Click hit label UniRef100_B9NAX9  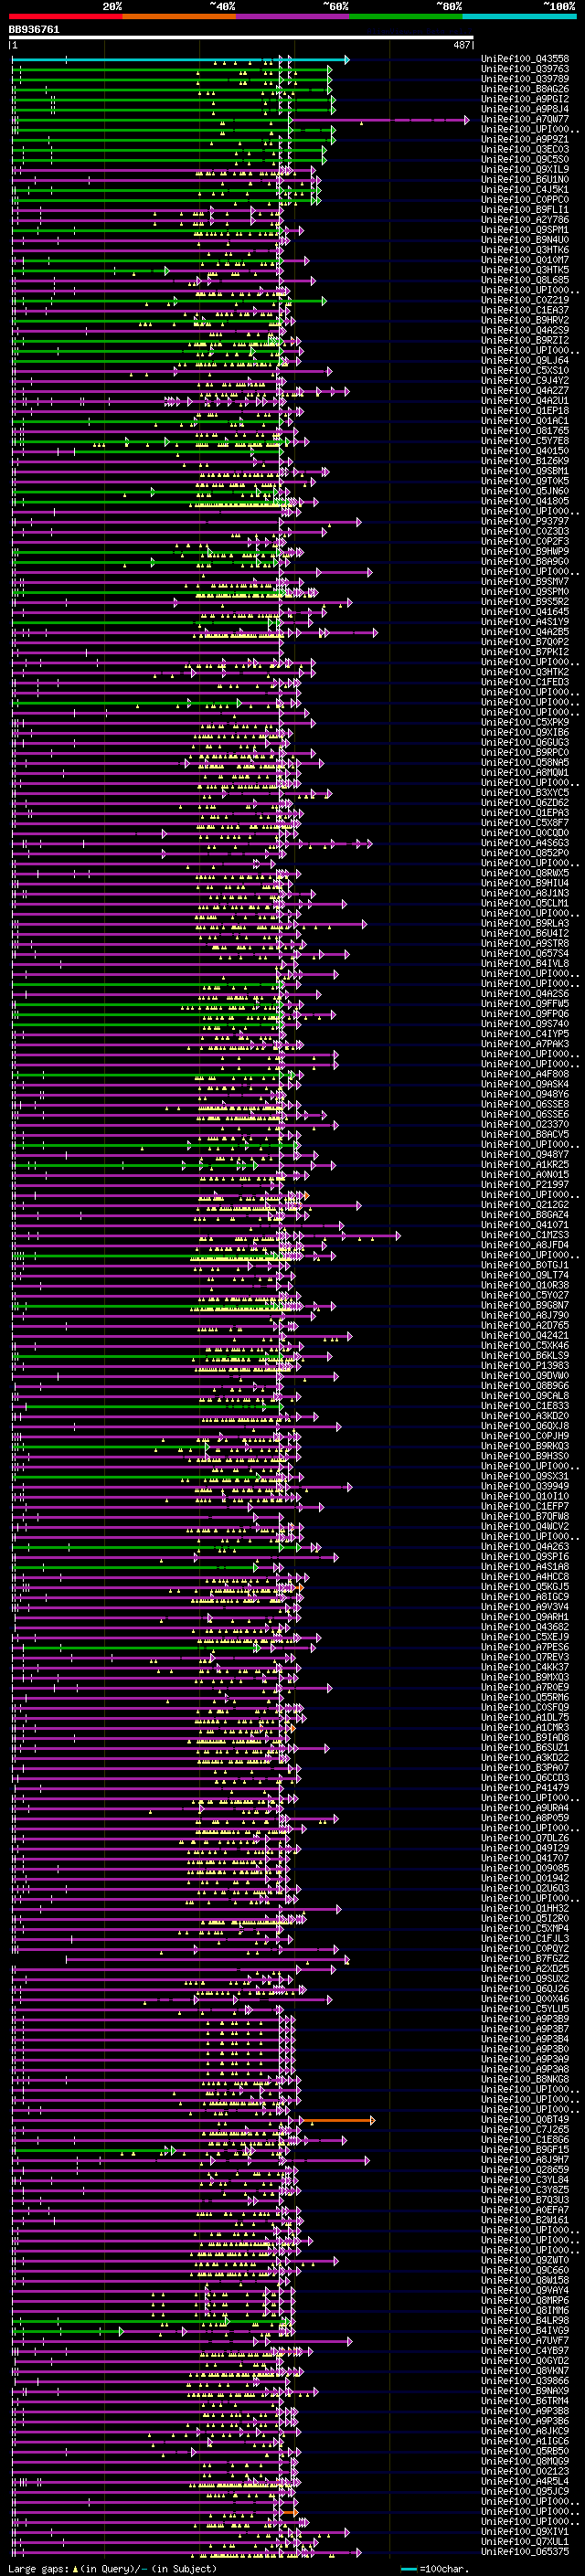point(525,2390)
